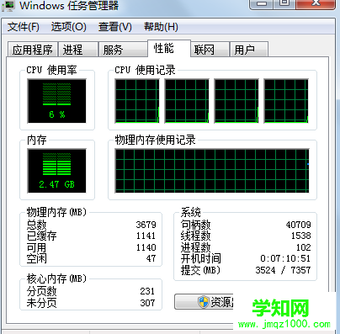The width and height of the screenshot is (340, 334).
Task: Click the 核心内存(MB) group label
Action: [x=56, y=278]
